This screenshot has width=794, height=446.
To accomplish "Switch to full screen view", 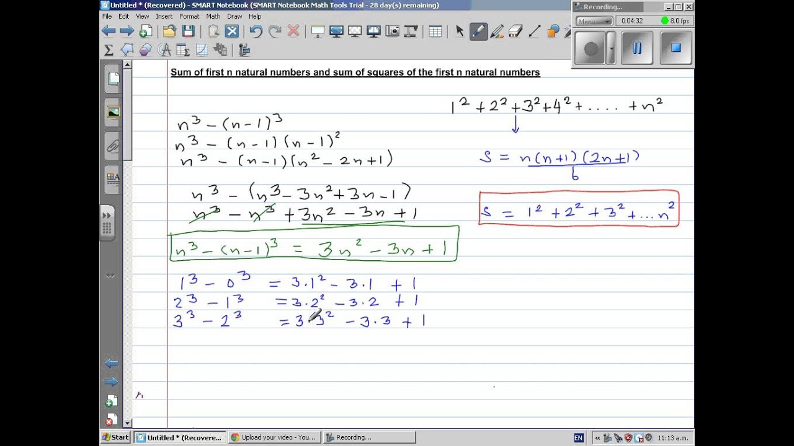I will tap(336, 31).
